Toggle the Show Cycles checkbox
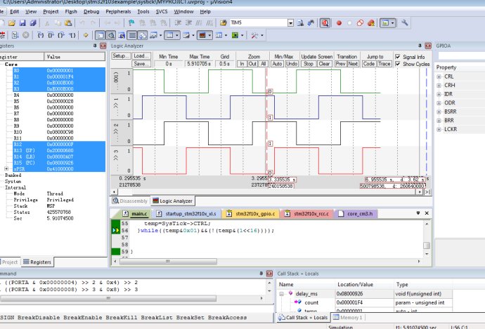Image resolution: width=485 pixels, height=329 pixels. pos(399,64)
